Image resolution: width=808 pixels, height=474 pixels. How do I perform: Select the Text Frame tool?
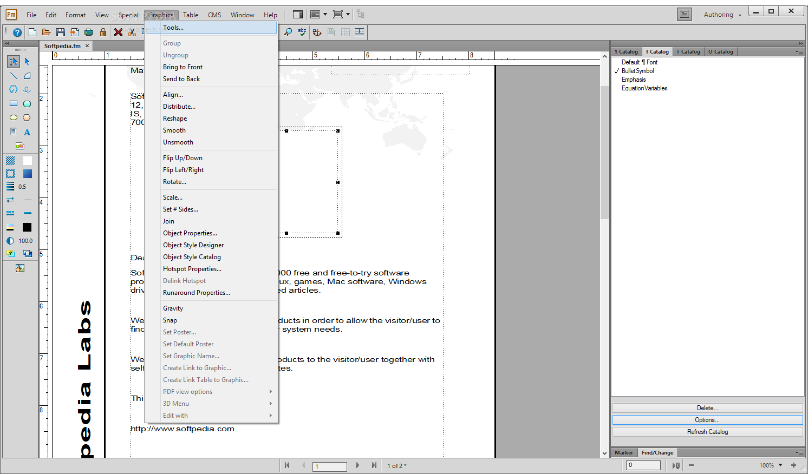(14, 131)
